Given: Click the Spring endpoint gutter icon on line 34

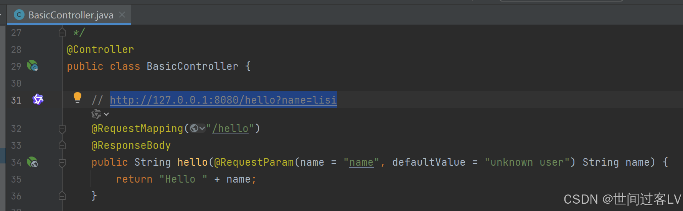Looking at the screenshot, I should (x=33, y=162).
